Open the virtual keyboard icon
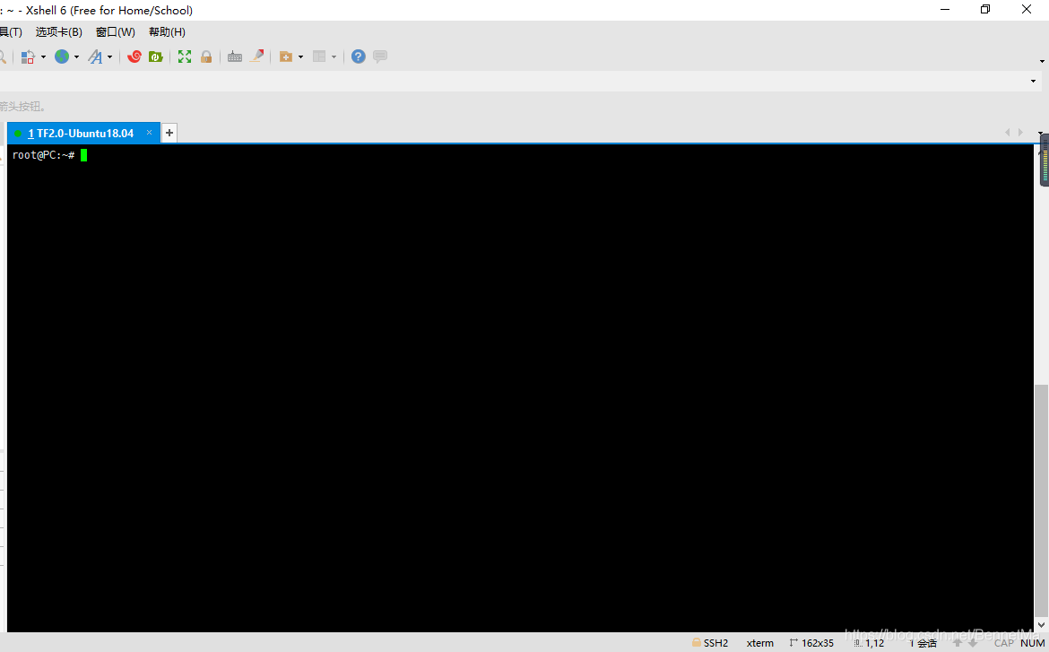The width and height of the screenshot is (1049, 652). click(235, 57)
